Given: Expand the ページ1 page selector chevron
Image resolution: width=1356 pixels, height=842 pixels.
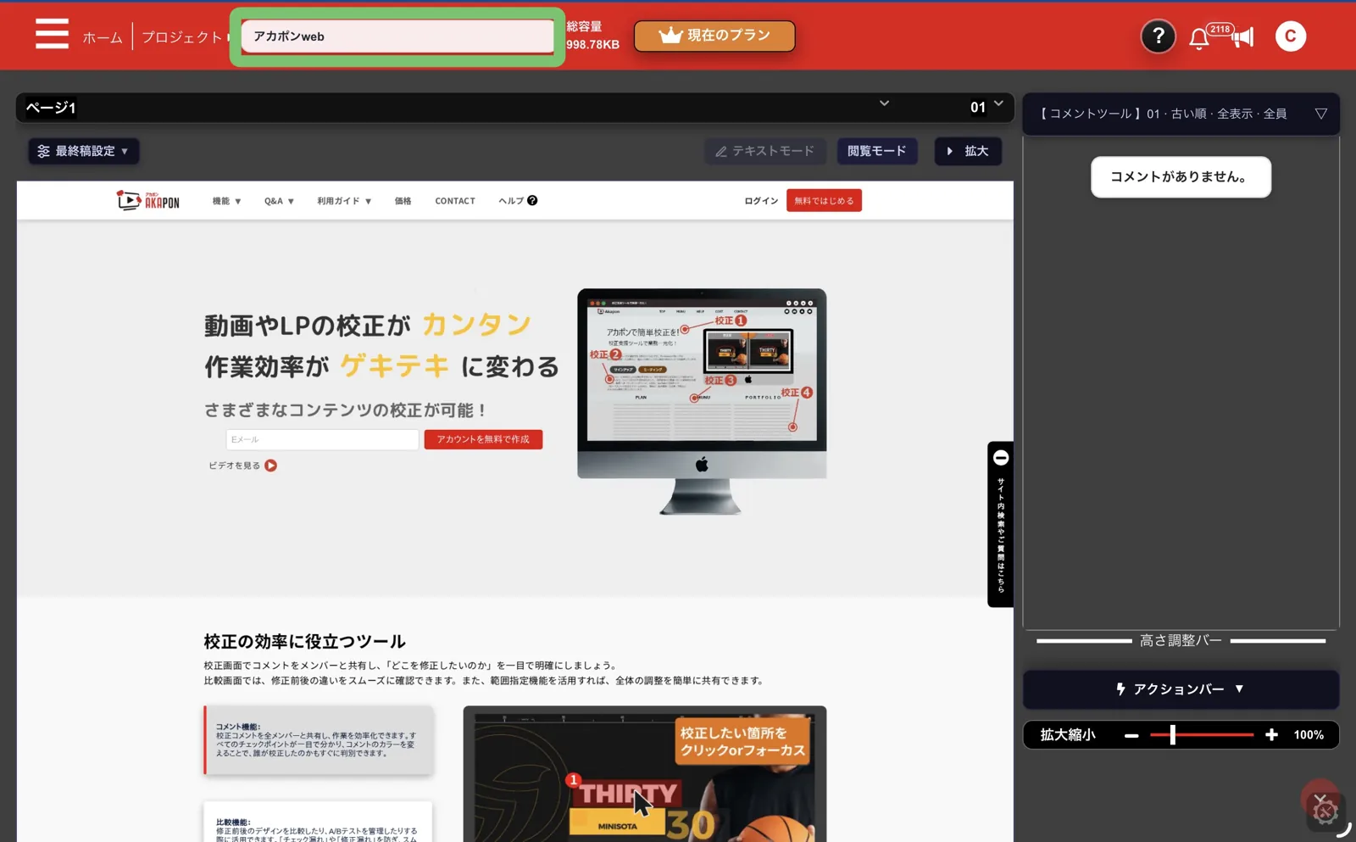Looking at the screenshot, I should [x=884, y=103].
